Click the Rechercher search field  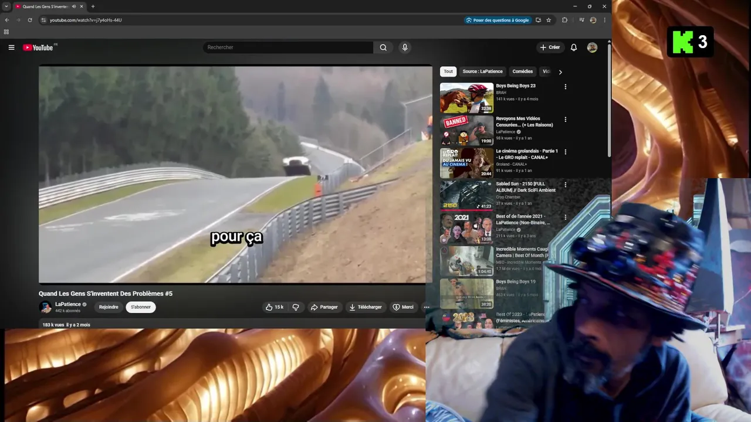(x=287, y=47)
